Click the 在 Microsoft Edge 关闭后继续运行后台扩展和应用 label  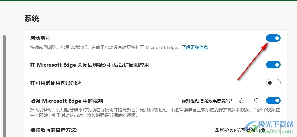89,65
